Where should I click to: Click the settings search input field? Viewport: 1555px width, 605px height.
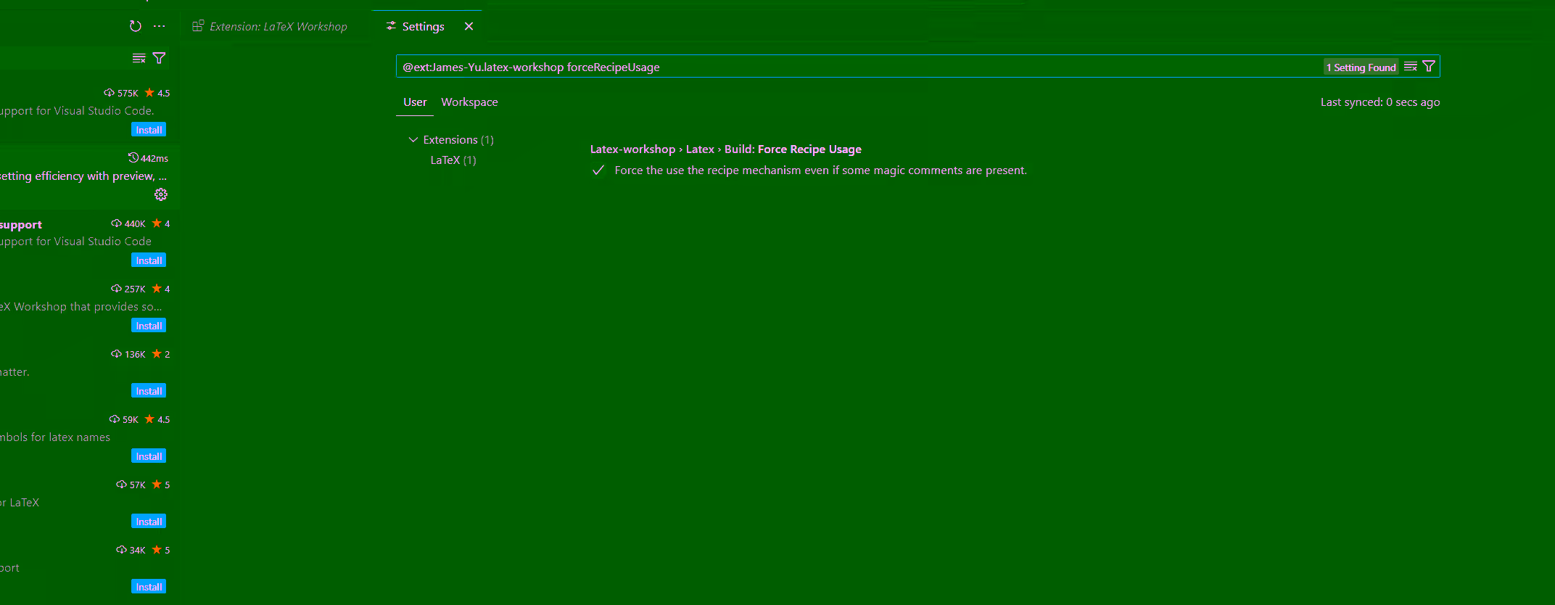pos(856,67)
